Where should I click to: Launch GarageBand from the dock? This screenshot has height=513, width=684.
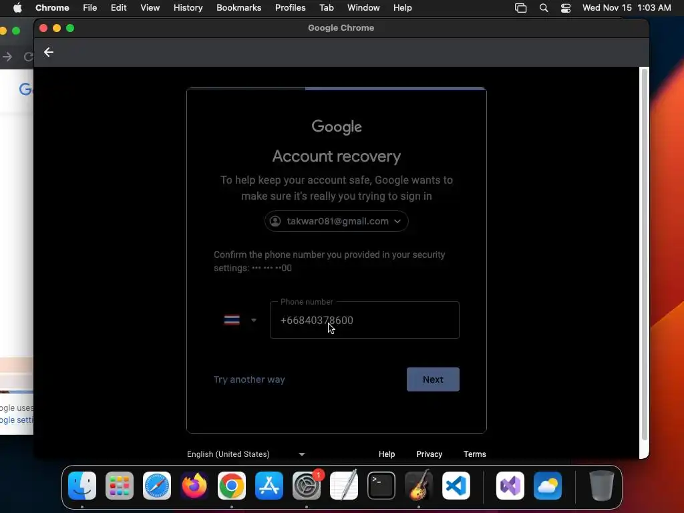(419, 486)
